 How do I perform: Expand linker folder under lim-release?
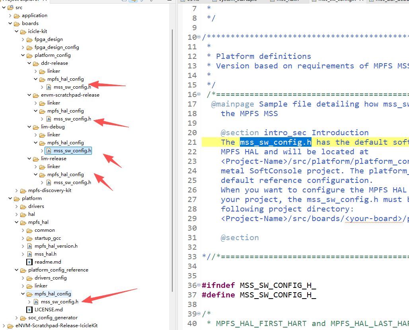coord(35,167)
